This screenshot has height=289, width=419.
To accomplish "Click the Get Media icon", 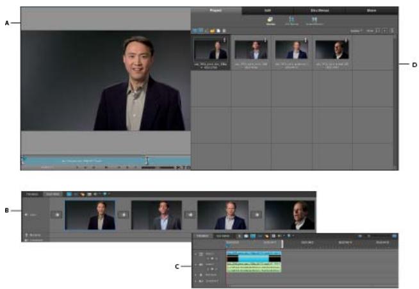I will coord(292,21).
